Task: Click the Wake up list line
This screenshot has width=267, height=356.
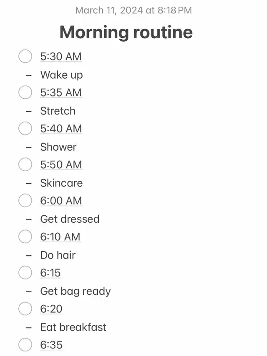Action: 61,75
